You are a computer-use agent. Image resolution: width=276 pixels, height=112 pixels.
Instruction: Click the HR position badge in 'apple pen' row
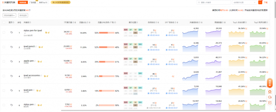[135, 62]
